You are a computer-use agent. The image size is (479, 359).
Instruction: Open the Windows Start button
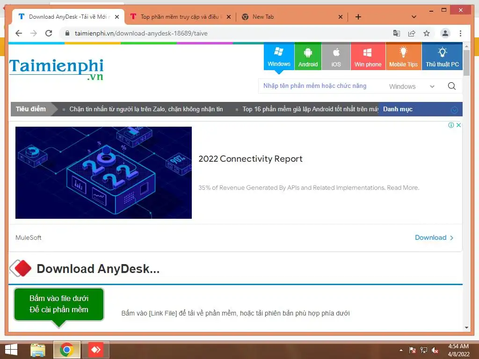[x=11, y=350]
